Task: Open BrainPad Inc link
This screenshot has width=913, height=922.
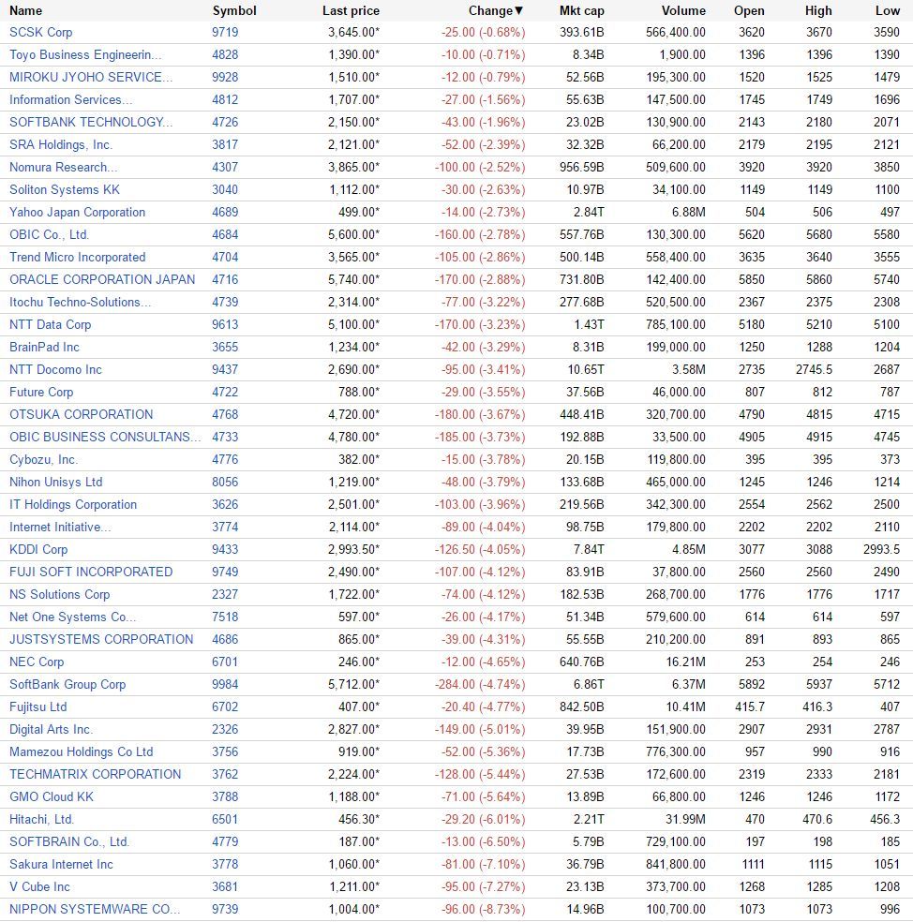Action: pyautogui.click(x=44, y=347)
